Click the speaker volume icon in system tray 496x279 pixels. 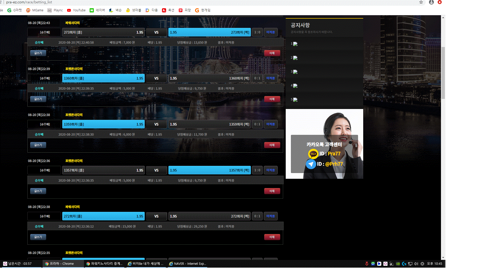point(416,264)
